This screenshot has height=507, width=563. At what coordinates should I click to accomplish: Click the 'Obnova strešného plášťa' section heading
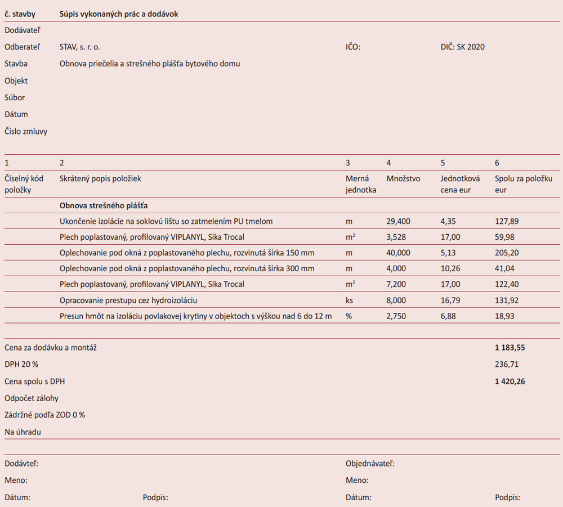(x=104, y=206)
